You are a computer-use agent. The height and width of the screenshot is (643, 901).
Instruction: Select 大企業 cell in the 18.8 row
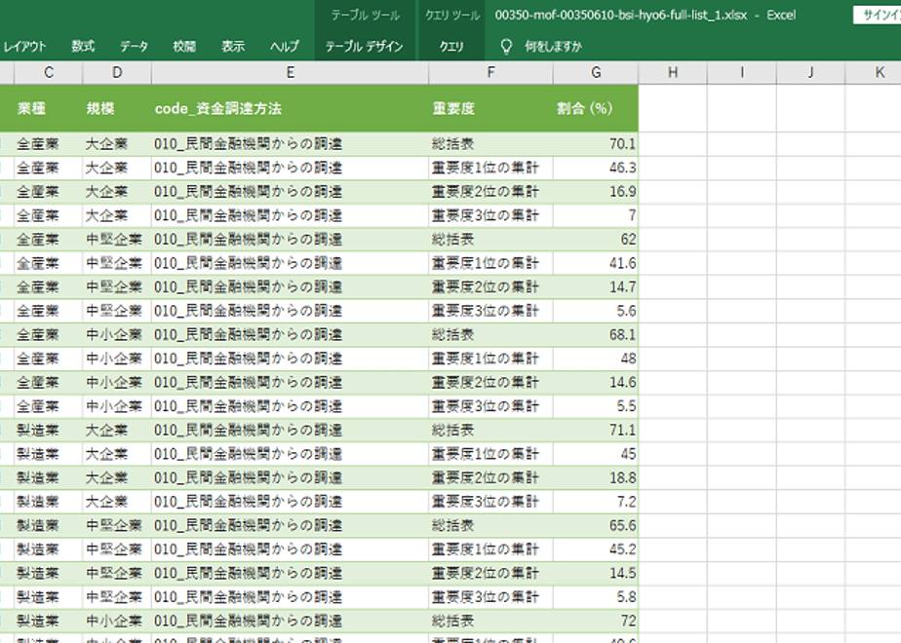click(117, 477)
